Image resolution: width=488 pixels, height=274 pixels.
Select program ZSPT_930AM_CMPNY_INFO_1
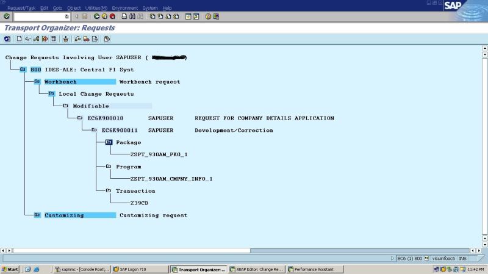tap(171, 179)
